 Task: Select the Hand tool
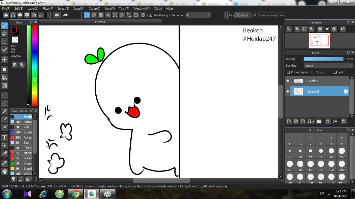pos(4,171)
